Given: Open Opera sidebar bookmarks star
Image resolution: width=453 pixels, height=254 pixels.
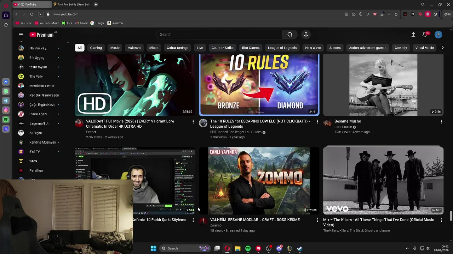Looking at the screenshot, I should pyautogui.click(x=6, y=25).
